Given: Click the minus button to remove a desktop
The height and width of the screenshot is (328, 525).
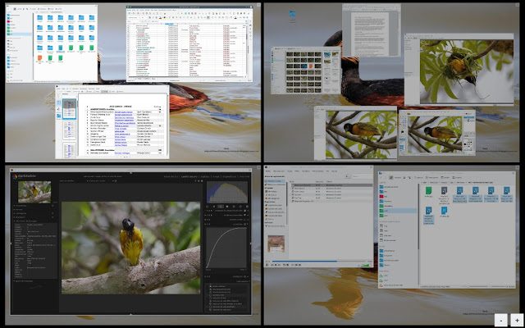Looking at the screenshot, I should [501, 321].
